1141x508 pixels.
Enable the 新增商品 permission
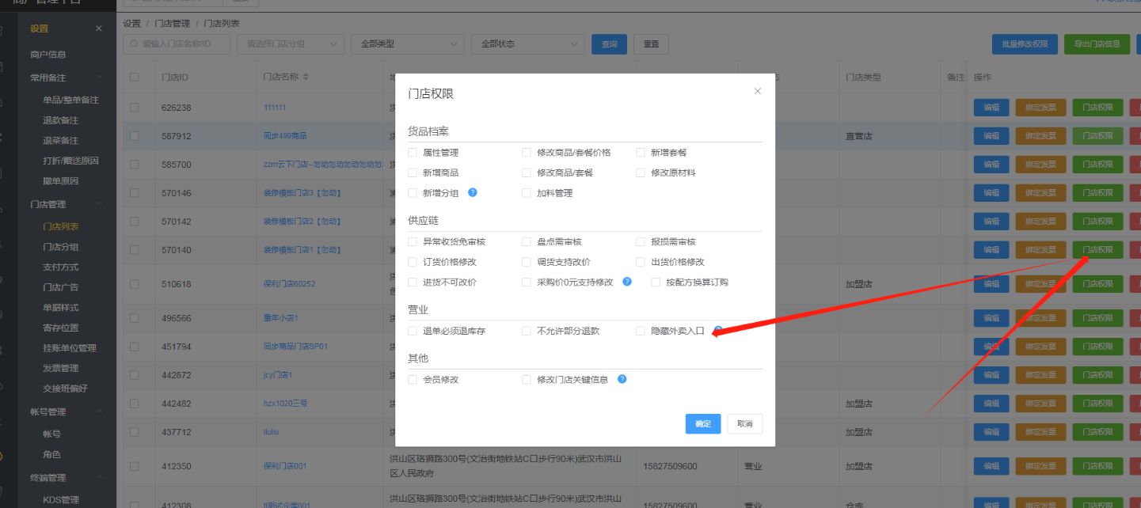pyautogui.click(x=412, y=172)
